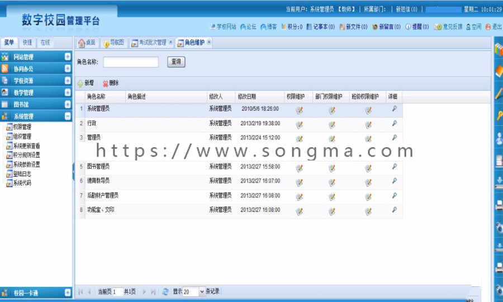Open the 学校网站 link in header

(x=223, y=27)
